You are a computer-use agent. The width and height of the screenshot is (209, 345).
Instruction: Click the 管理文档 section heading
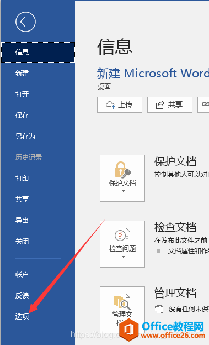175,293
